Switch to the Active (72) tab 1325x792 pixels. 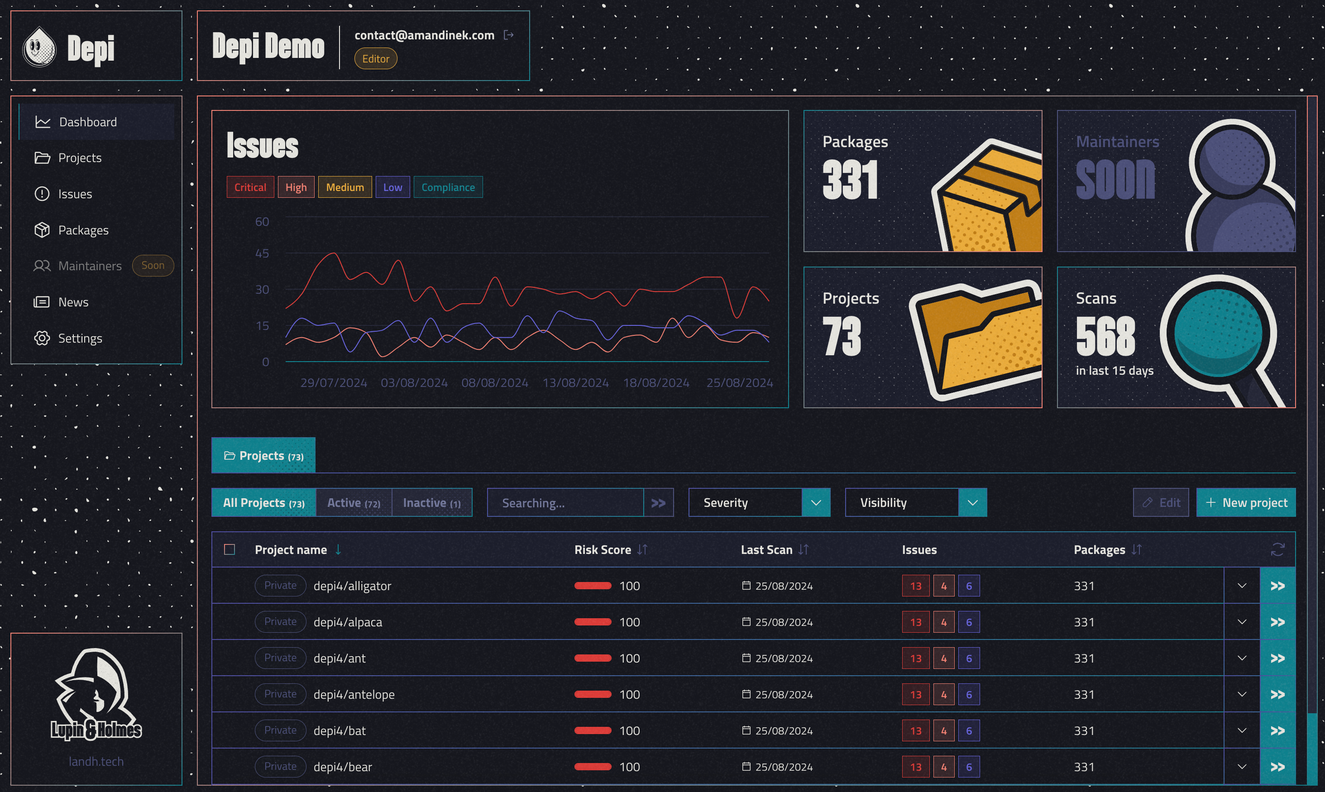(354, 503)
